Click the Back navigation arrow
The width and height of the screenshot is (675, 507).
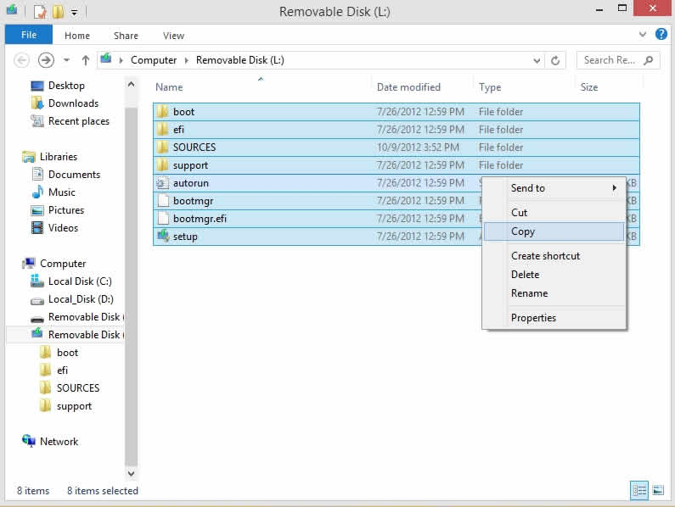tap(22, 60)
